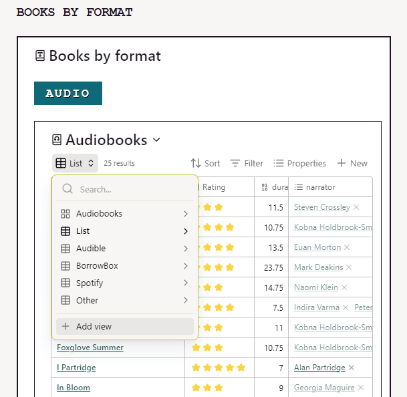Screen dimensions: 407x397
Task: Choose Add view in the menu
Action: tap(94, 327)
